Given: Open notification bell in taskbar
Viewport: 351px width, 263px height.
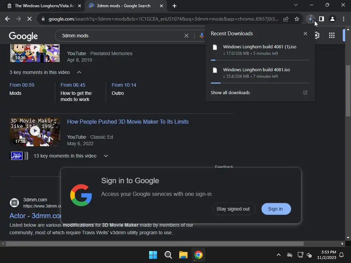Looking at the screenshot, I should click(342, 255).
